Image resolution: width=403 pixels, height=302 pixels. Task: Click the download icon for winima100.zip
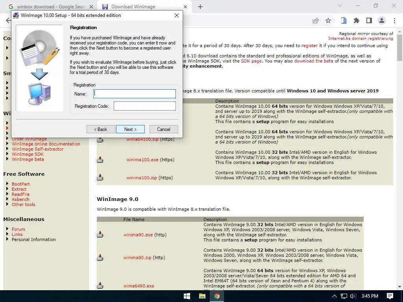(x=100, y=177)
